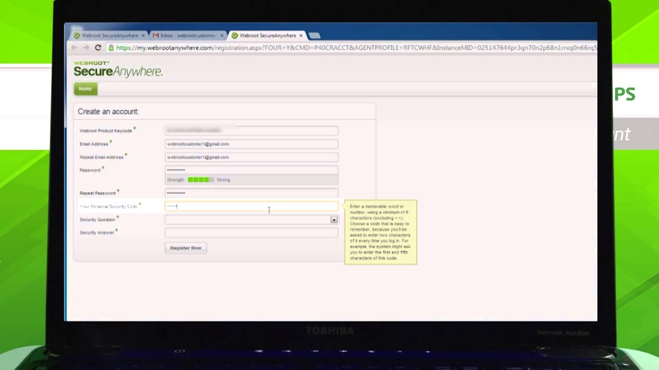Open the Home menu item
This screenshot has height=370, width=659.
tap(85, 89)
